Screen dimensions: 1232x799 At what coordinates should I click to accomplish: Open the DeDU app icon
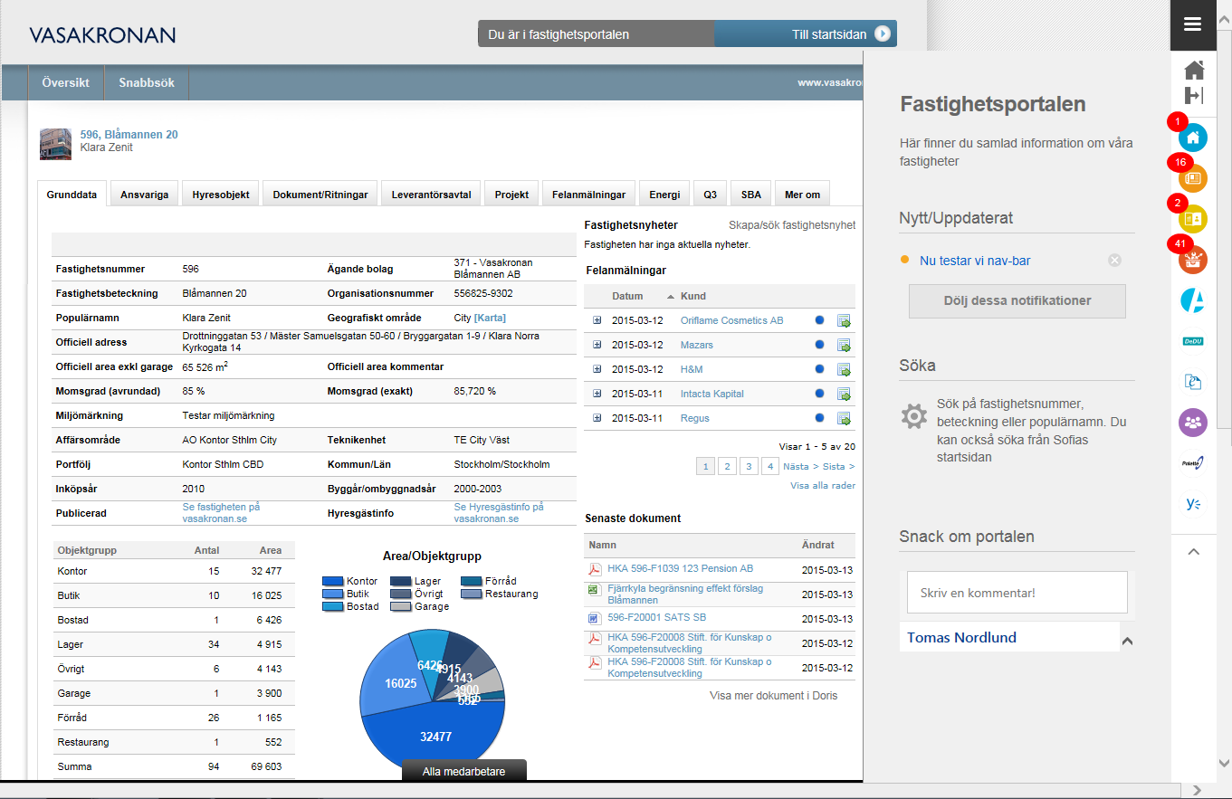(1193, 341)
